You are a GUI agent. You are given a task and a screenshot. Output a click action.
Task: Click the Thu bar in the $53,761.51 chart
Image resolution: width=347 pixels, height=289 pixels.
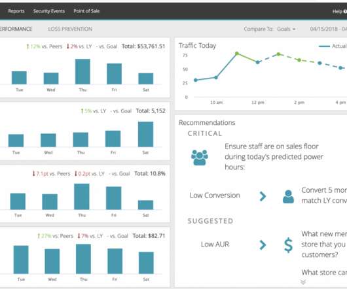(x=82, y=71)
